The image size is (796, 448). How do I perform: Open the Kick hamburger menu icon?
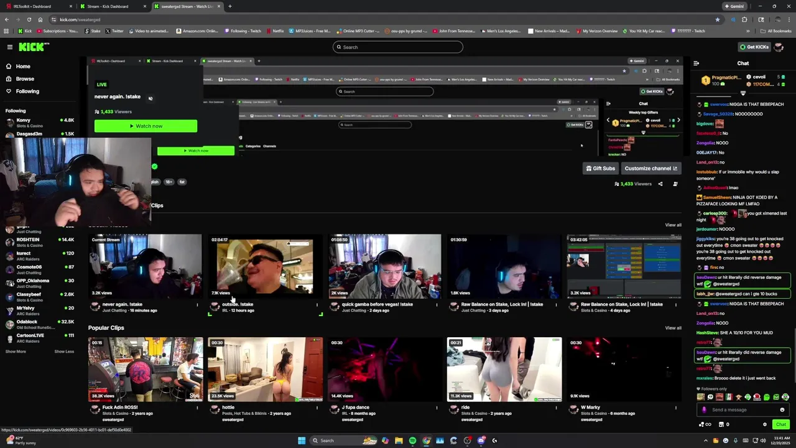(10, 47)
